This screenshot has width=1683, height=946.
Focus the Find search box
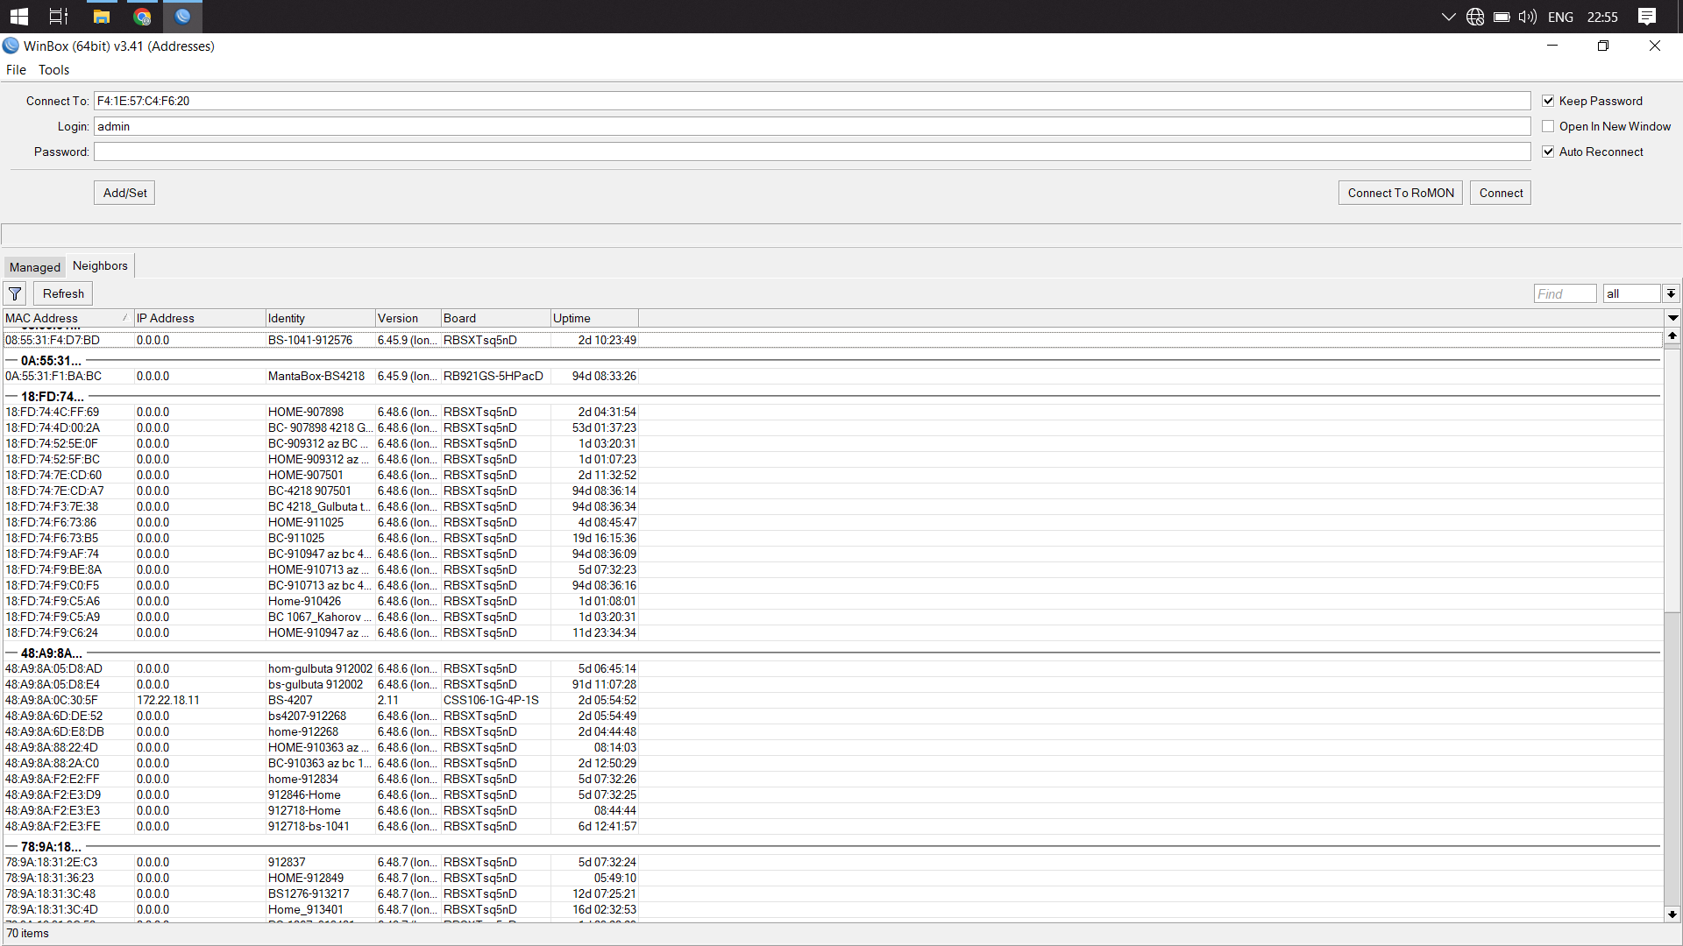[x=1565, y=294]
